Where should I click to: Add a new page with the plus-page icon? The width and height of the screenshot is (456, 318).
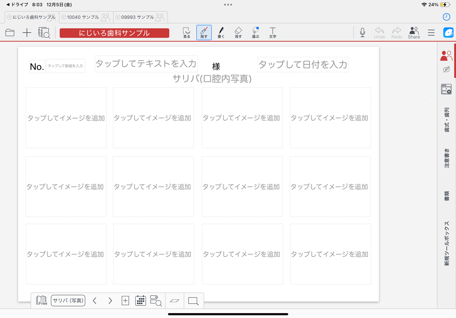[125, 301]
